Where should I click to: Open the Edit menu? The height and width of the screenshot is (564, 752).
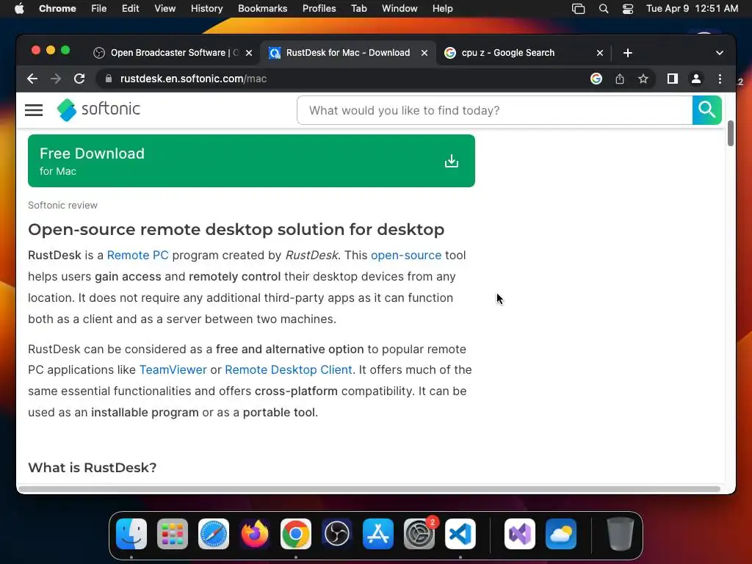130,9
